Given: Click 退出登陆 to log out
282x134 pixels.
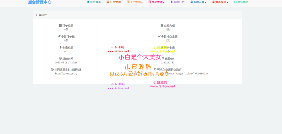Looking at the screenshot, I should tap(241, 2).
